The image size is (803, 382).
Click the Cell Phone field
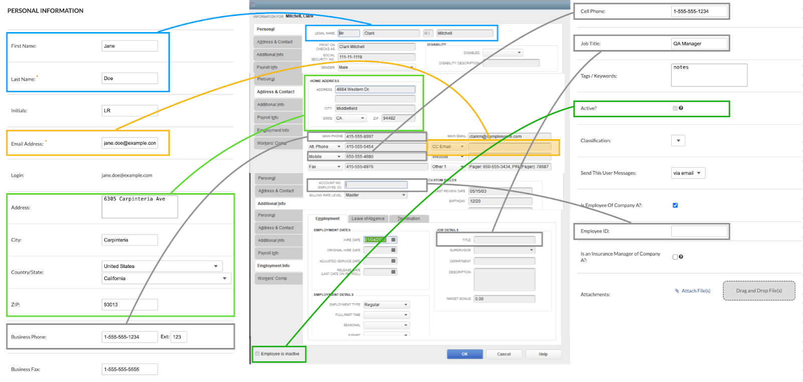[x=699, y=12]
